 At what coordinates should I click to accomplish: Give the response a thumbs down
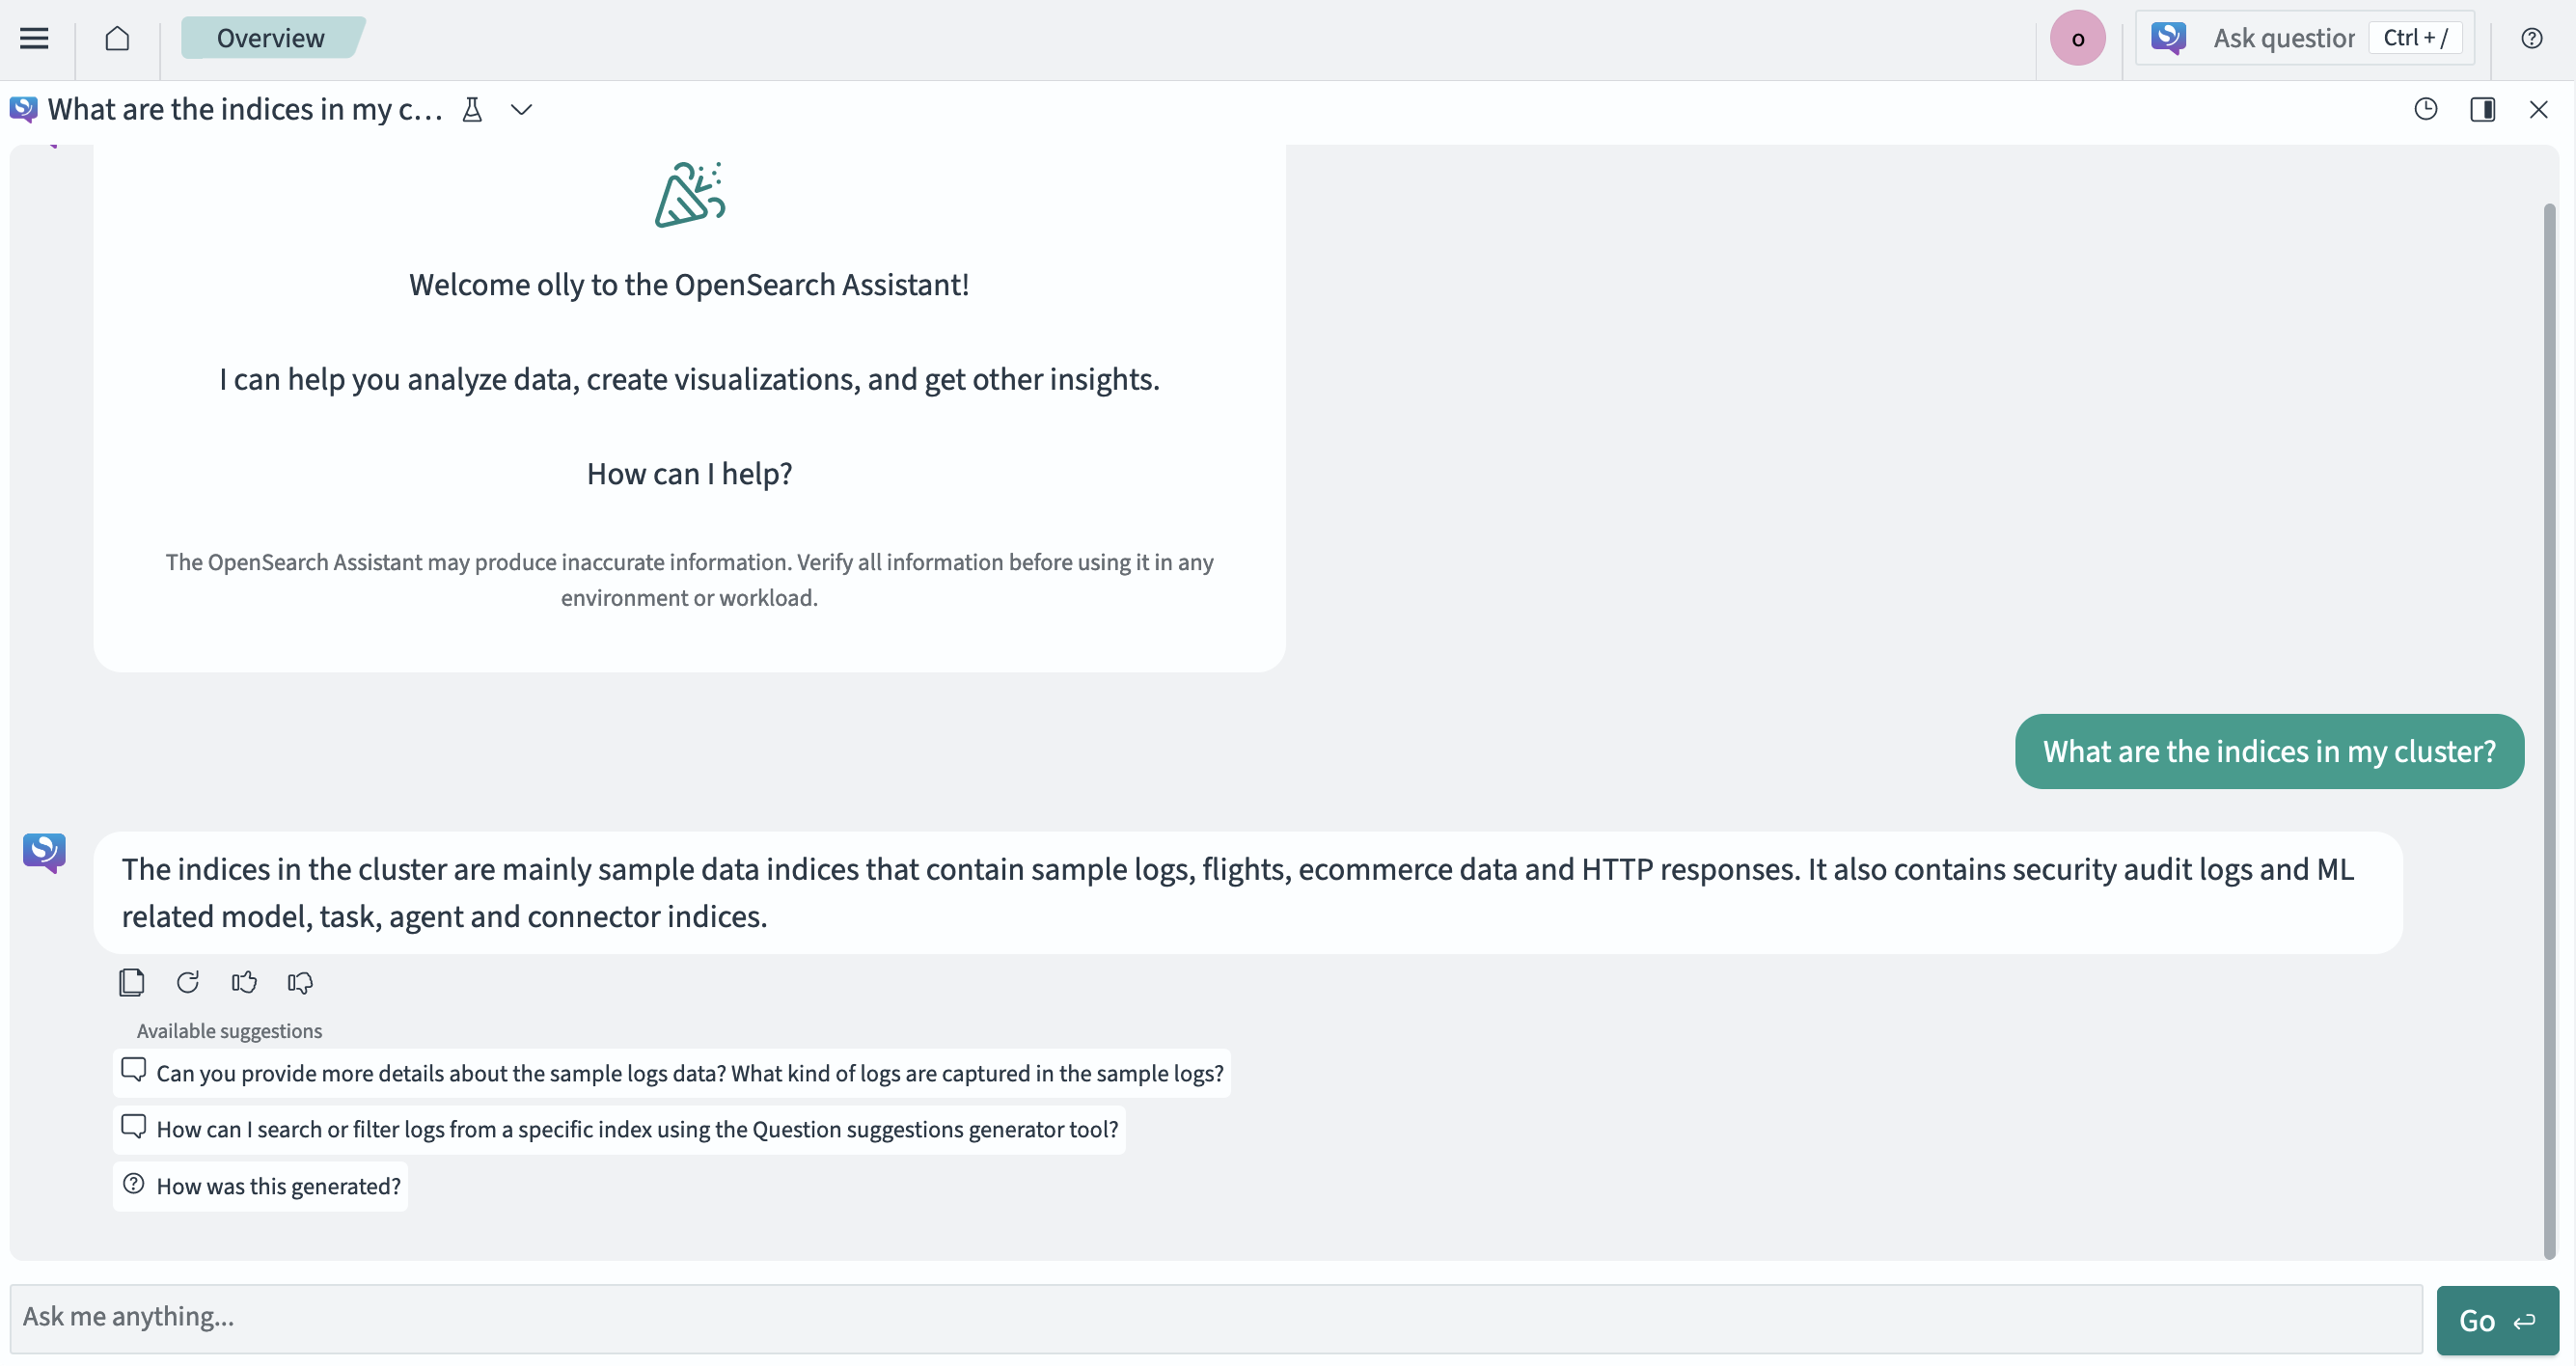tap(299, 983)
